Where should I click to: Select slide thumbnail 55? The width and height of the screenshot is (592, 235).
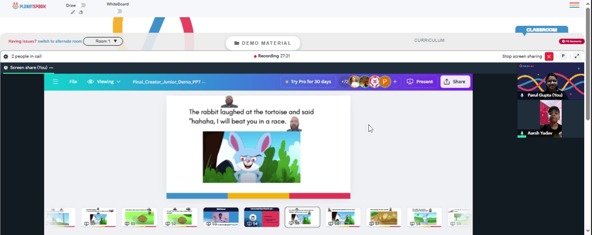click(x=302, y=217)
